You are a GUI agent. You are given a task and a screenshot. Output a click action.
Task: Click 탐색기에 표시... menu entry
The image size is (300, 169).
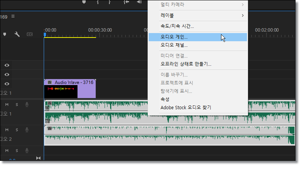click(198, 91)
